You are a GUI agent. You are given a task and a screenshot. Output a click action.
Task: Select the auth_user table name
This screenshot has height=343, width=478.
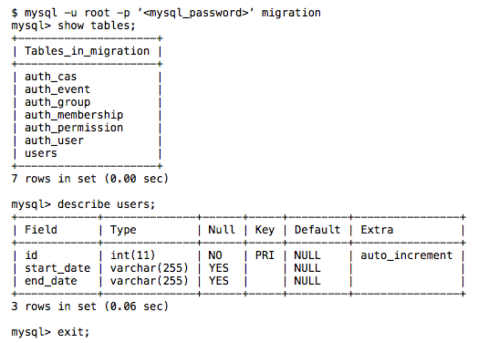(54, 140)
